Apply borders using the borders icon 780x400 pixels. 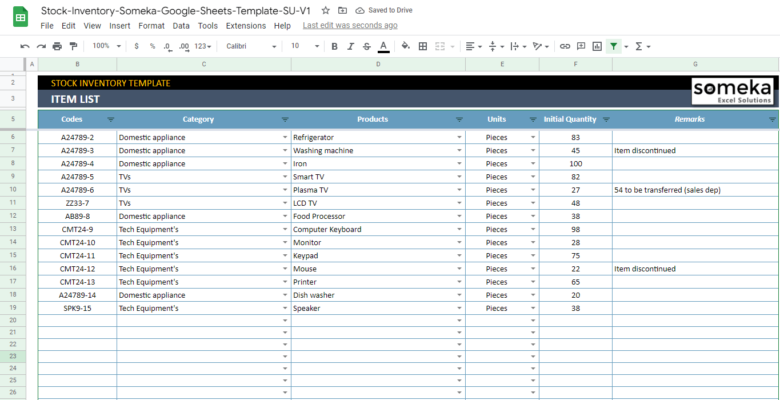point(422,46)
